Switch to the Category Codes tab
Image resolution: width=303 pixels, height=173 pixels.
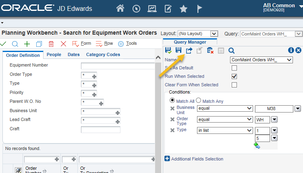(103, 55)
